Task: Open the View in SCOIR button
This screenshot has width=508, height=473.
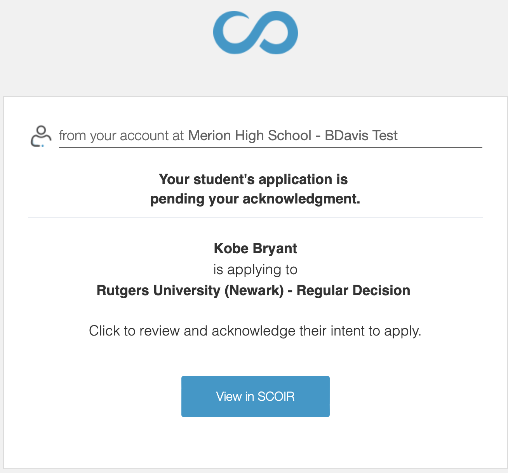Action: [x=255, y=396]
